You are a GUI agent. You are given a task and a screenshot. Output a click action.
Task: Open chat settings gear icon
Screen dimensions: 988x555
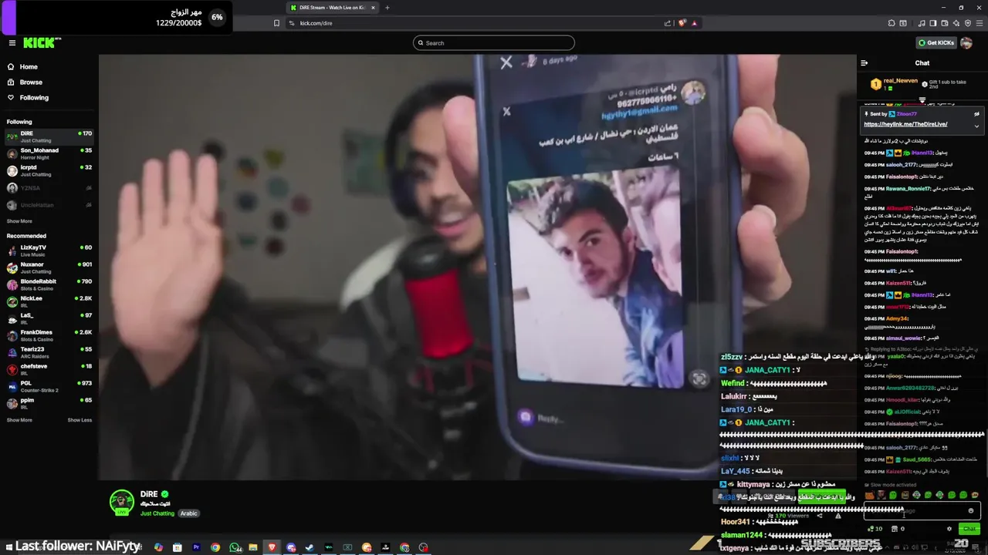[949, 529]
